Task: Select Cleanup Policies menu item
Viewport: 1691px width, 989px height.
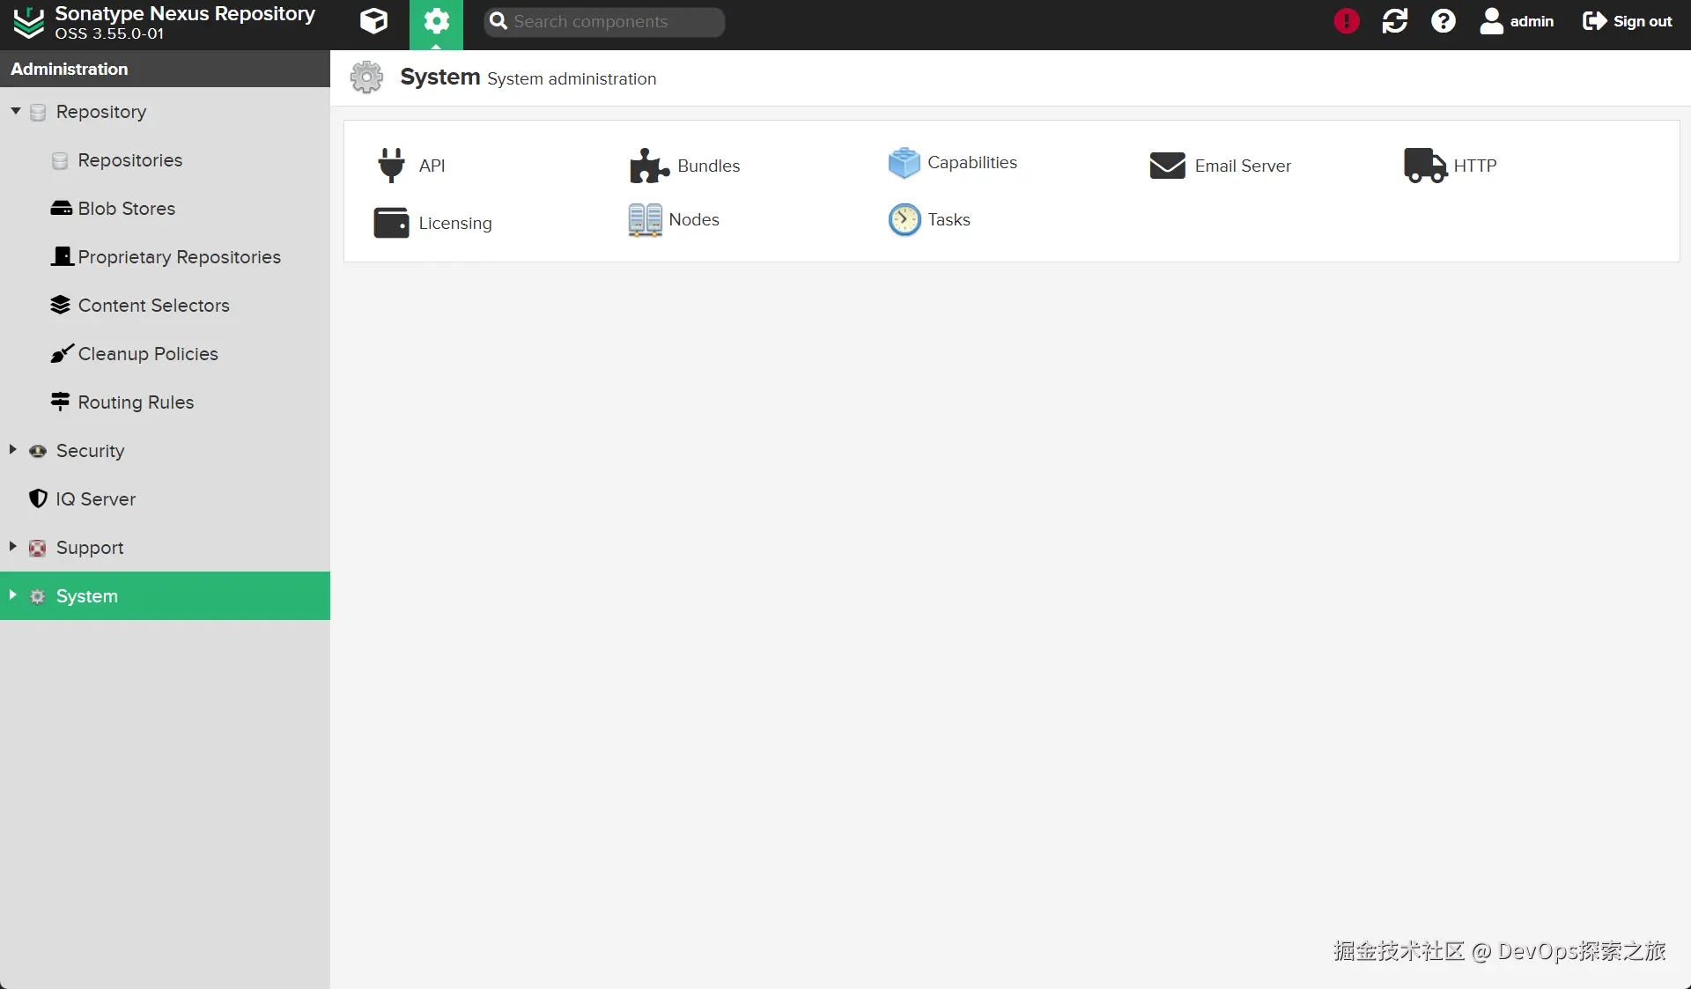Action: (147, 354)
